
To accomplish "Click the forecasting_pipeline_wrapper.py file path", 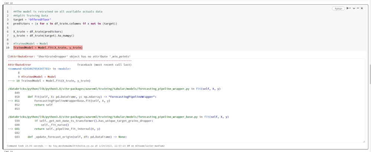I will pyautogui.click(x=99, y=89).
